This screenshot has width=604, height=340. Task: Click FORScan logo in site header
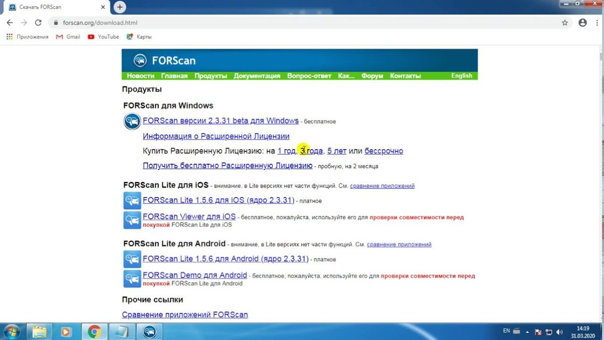pos(165,60)
